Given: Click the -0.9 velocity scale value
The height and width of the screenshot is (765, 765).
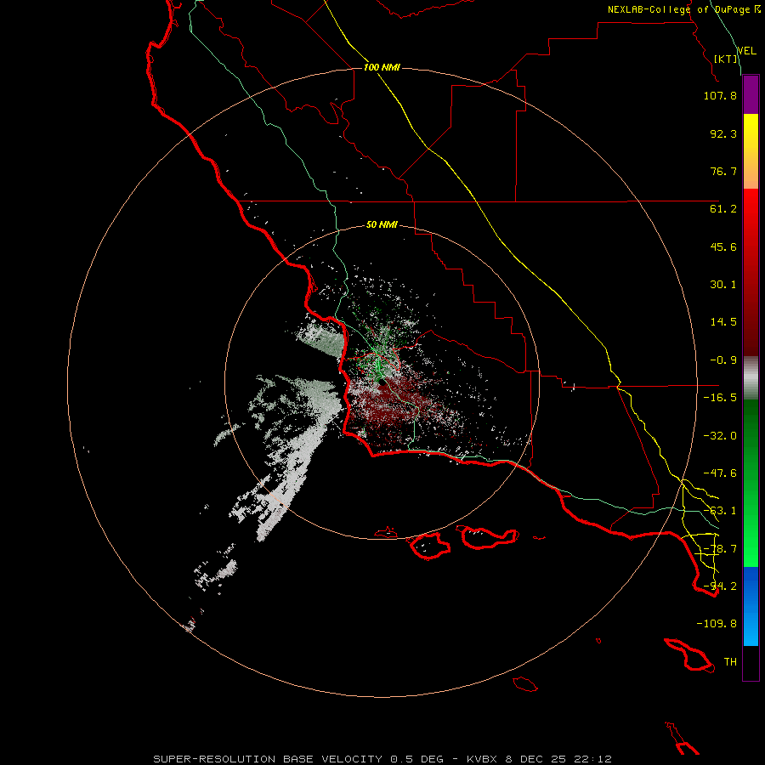Looking at the screenshot, I should point(723,360).
